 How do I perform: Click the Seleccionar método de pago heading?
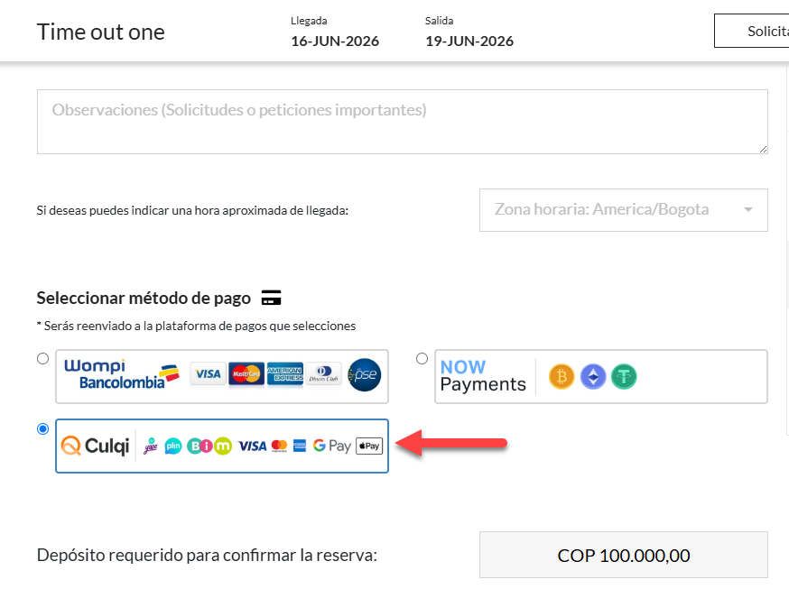pos(144,299)
